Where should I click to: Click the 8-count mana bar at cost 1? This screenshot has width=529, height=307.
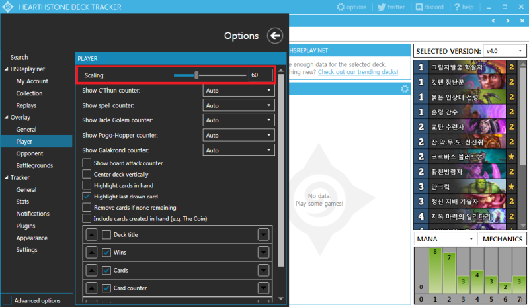pyautogui.click(x=435, y=271)
